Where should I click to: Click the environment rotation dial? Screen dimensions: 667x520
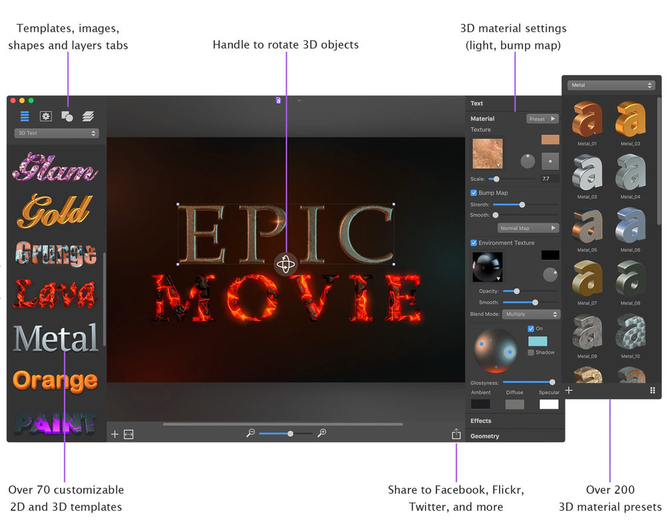click(550, 275)
